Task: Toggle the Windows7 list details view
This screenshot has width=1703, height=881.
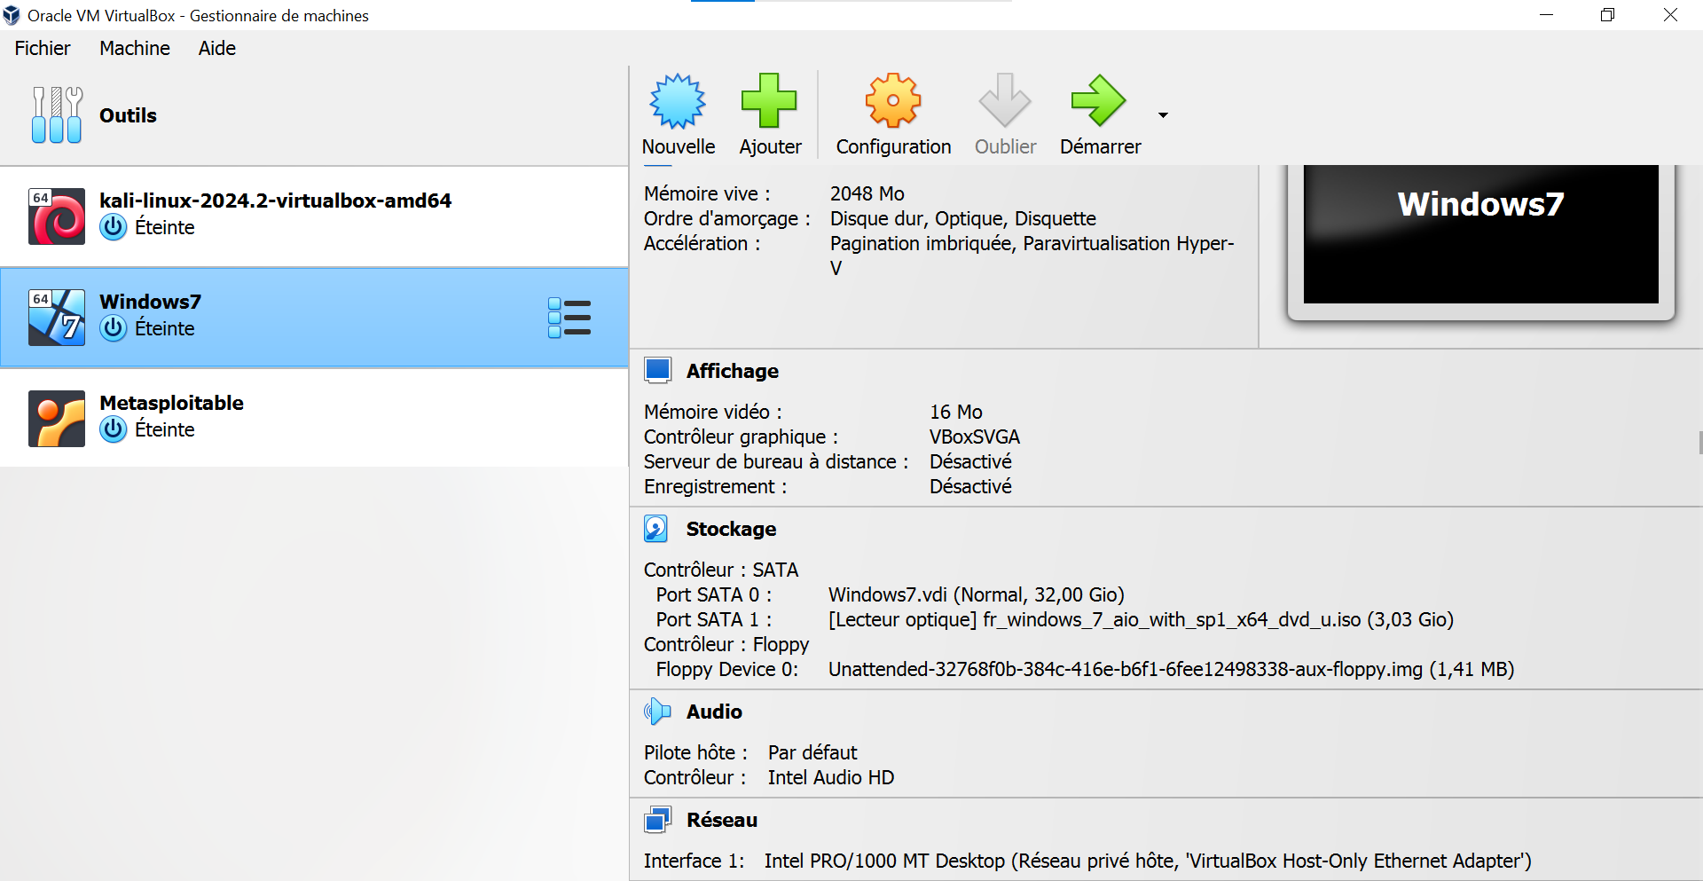Action: coord(570,317)
